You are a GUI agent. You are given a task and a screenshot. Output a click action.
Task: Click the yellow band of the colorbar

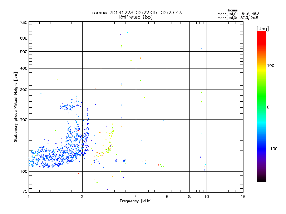tap(262, 70)
